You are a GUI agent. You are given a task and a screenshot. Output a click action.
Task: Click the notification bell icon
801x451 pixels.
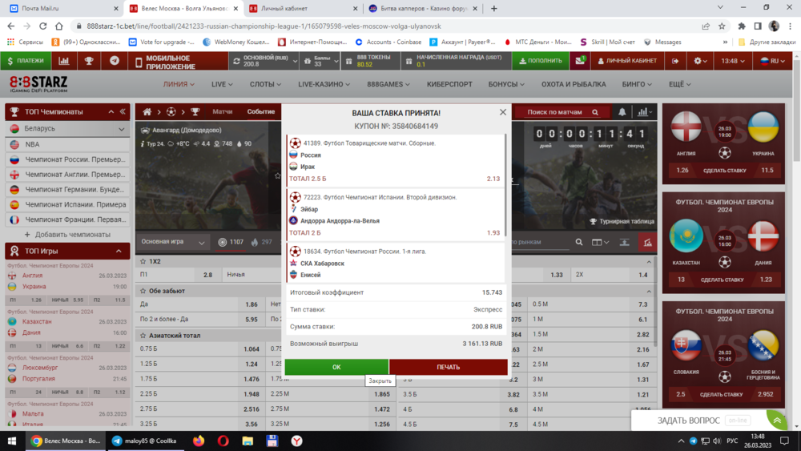pyautogui.click(x=622, y=112)
